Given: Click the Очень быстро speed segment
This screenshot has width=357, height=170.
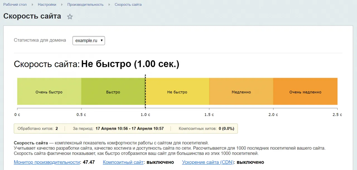Looking at the screenshot, I should (x=49, y=92).
